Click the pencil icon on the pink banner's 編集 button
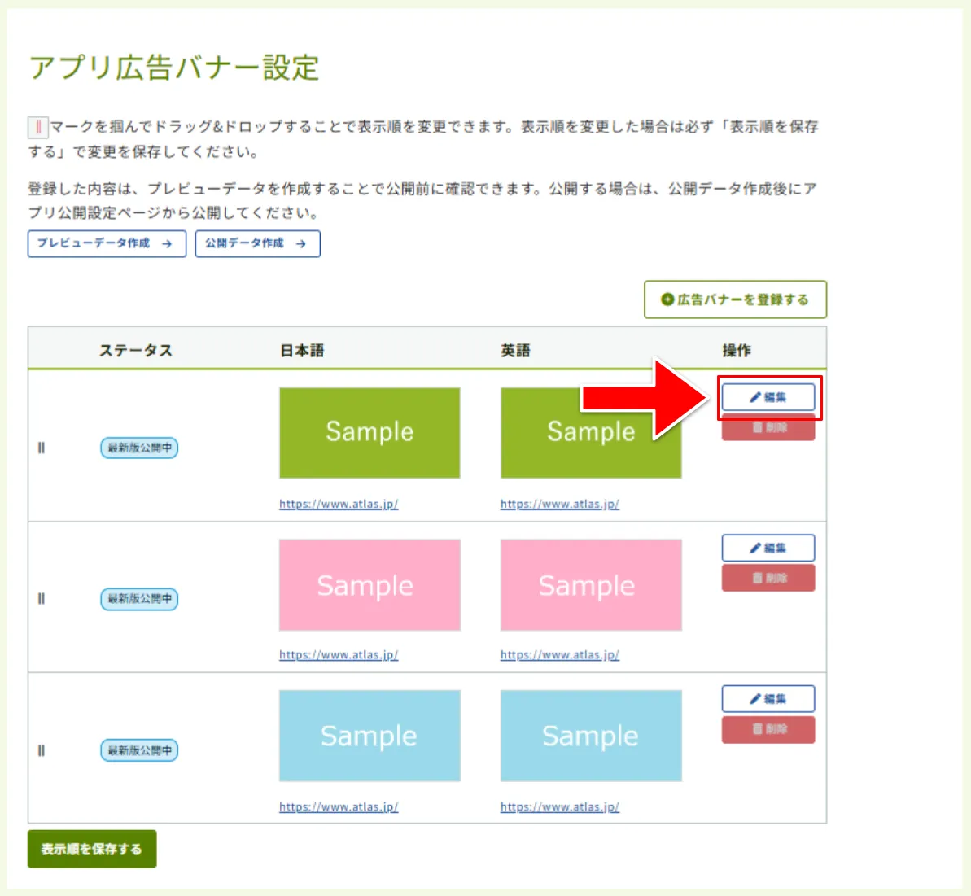 point(754,548)
